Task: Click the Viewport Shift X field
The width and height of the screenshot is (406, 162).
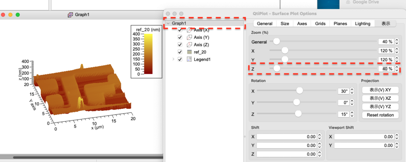Action: 364,137
